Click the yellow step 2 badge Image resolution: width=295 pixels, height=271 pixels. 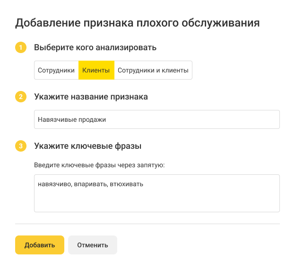click(x=21, y=97)
